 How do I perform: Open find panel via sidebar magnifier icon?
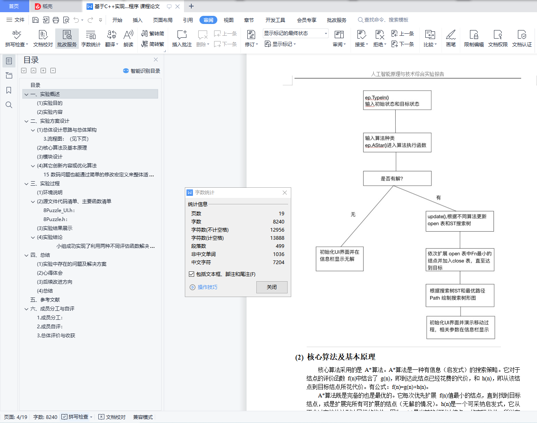point(9,105)
